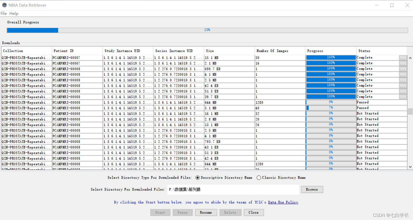
Task: Select Complete status of the 15.1 MB row
Action: [x=377, y=58]
